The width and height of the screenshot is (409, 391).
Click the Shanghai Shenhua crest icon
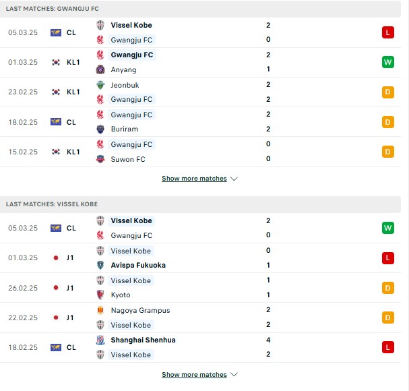pos(100,340)
